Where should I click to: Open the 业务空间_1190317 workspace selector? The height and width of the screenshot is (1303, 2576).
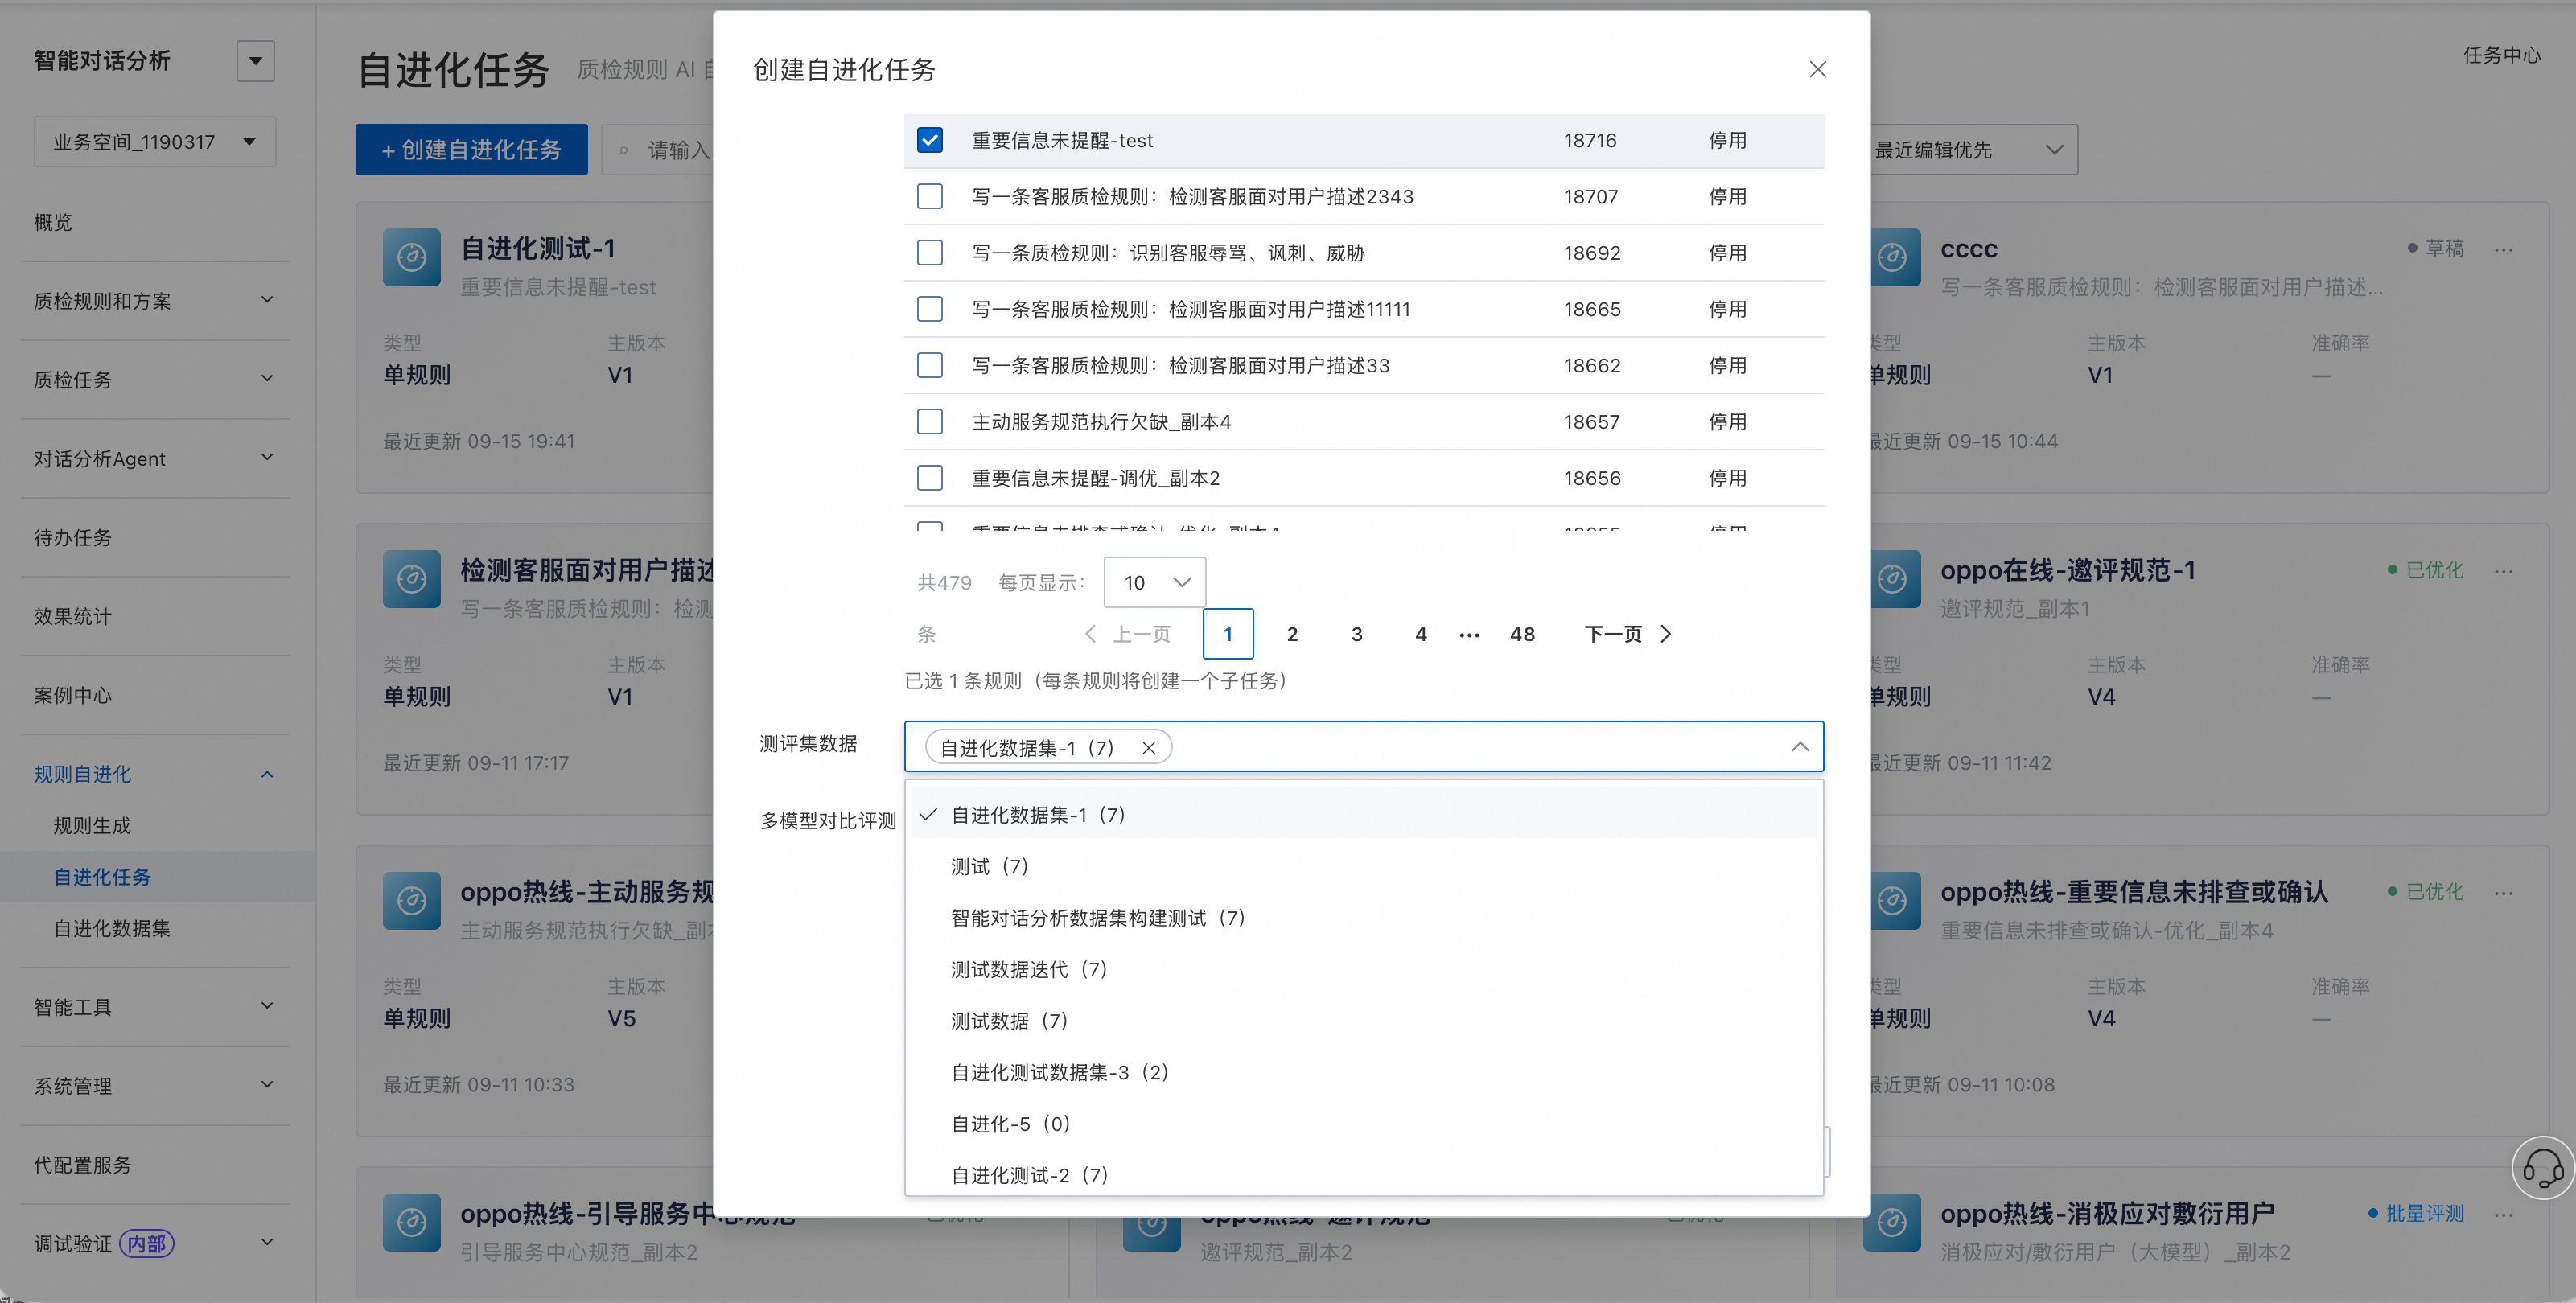pos(155,142)
